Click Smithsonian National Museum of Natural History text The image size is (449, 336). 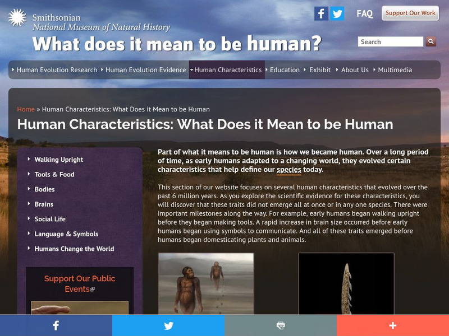coord(101,22)
